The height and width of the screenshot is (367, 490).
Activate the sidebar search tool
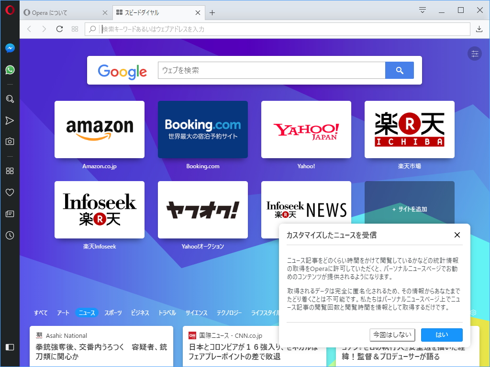point(10,99)
